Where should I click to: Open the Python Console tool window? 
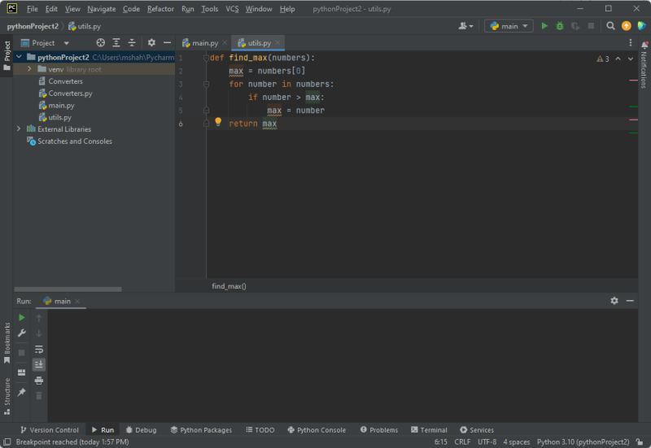tap(317, 430)
